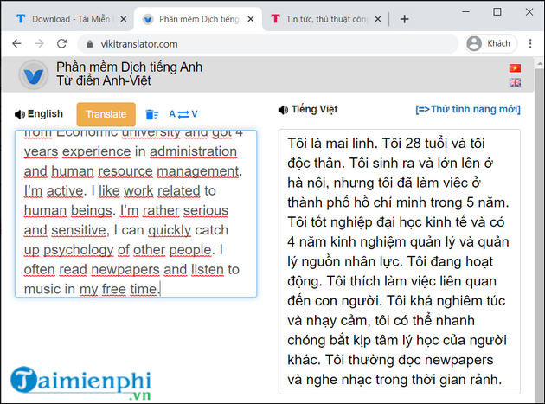Maximize the browser window
This screenshot has height=404, width=545.
click(x=497, y=12)
